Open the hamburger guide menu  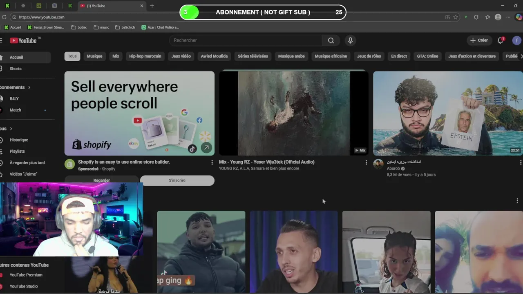tap(1, 40)
